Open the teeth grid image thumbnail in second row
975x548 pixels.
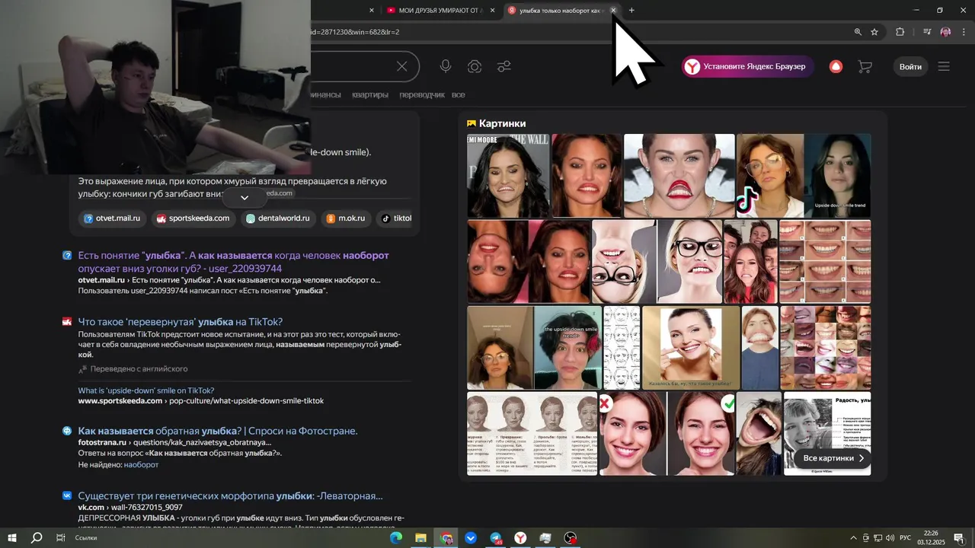tap(825, 262)
